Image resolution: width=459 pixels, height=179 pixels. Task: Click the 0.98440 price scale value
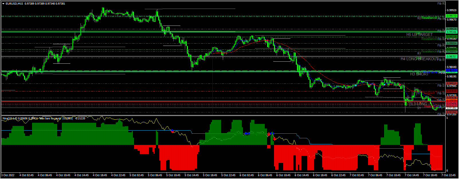click(x=452, y=67)
